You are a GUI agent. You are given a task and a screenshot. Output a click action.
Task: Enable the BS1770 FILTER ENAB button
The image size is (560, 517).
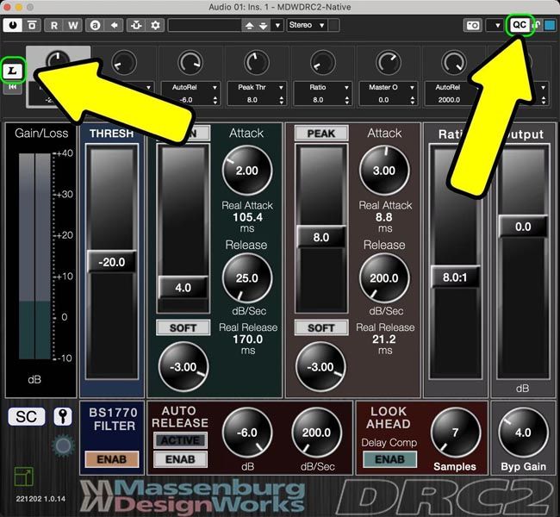click(x=112, y=459)
